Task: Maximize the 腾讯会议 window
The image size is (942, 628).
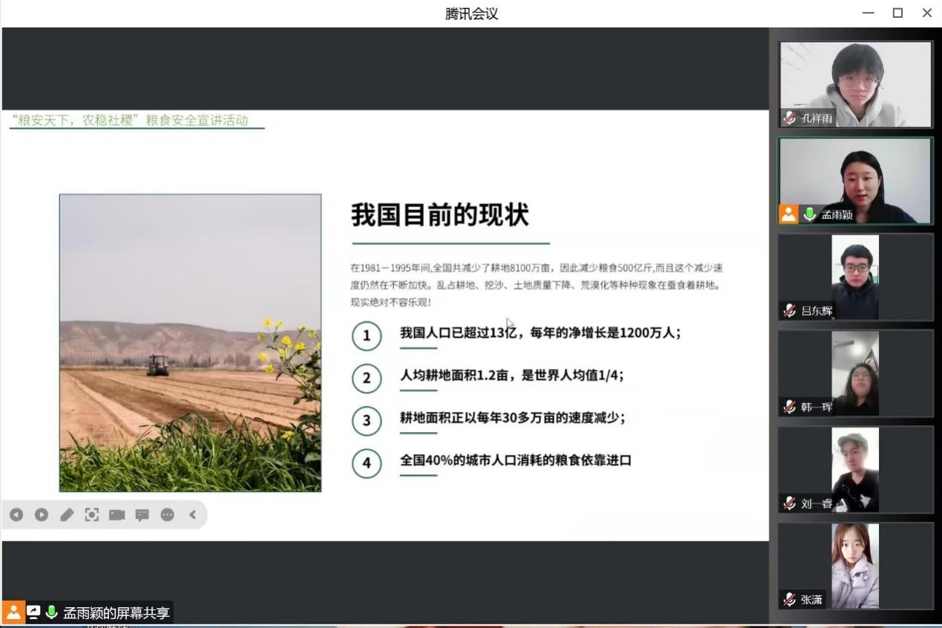Action: tap(897, 13)
